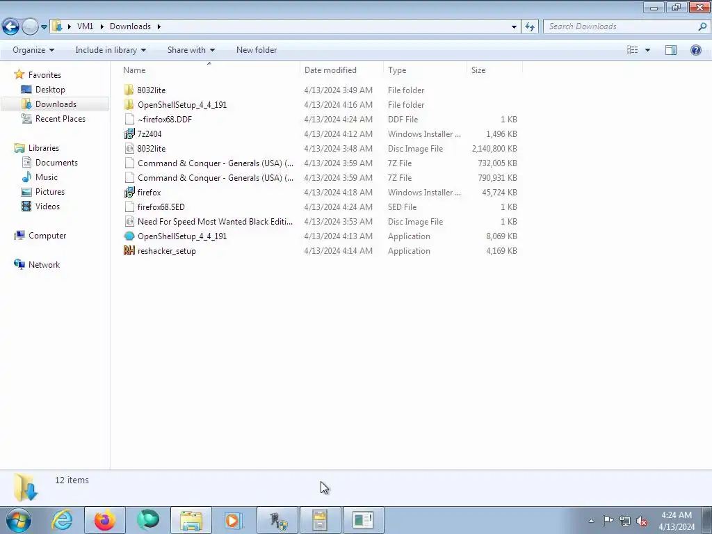Screen dimensions: 712x534
Task: Launch Internet Explorer from the taskbar
Action: point(62,520)
